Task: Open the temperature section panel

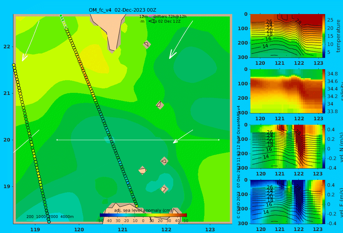Action: (286, 36)
